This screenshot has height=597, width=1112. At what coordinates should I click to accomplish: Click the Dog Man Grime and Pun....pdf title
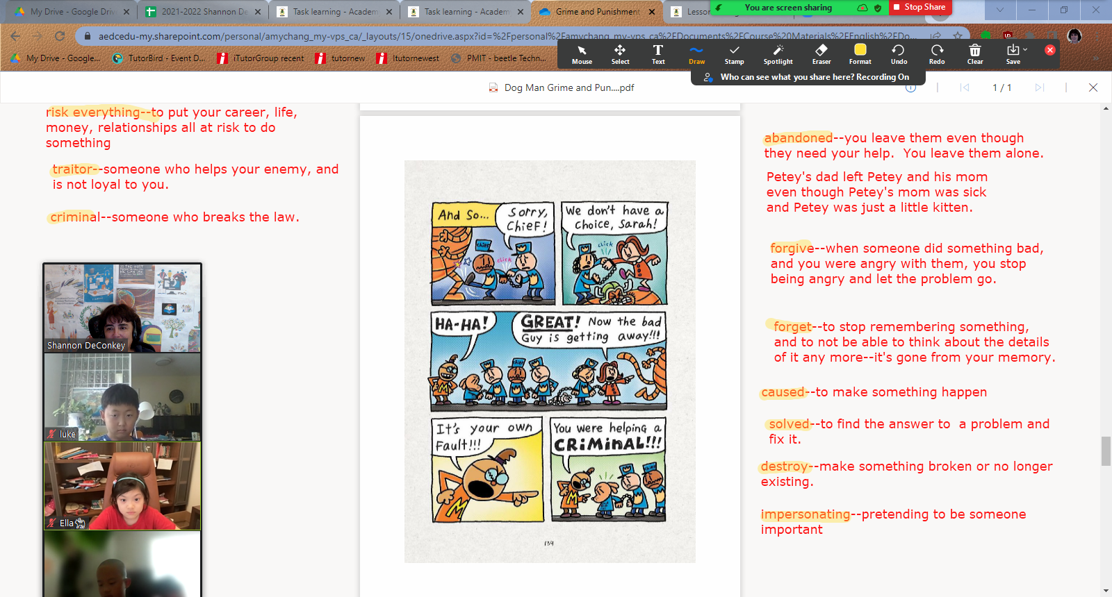coord(569,87)
